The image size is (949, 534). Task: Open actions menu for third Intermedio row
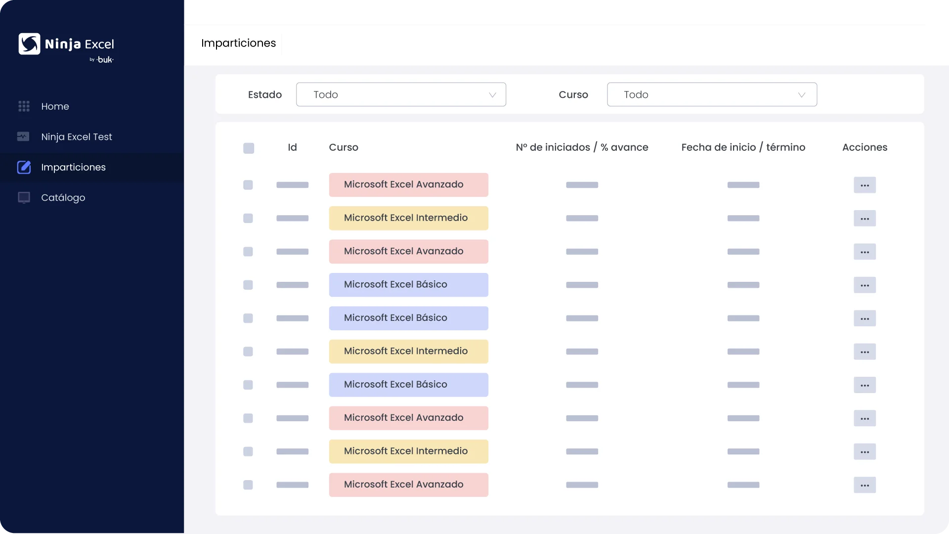864,452
